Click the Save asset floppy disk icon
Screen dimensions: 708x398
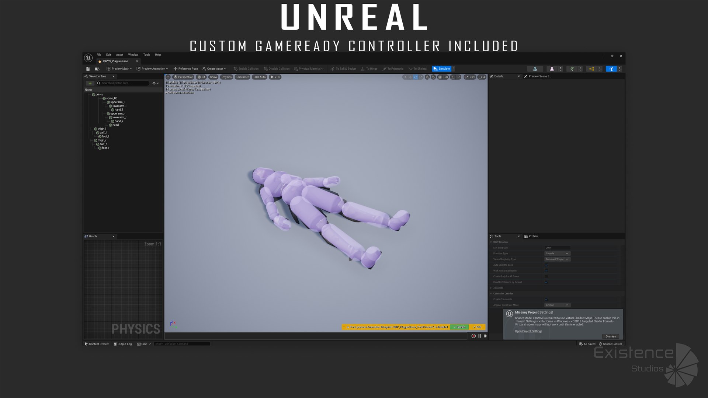click(x=88, y=69)
